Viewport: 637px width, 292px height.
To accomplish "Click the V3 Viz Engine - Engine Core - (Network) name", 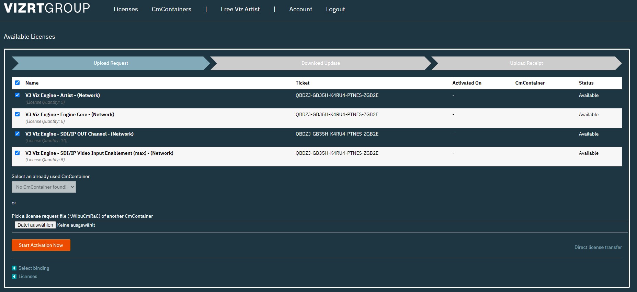I will pyautogui.click(x=70, y=114).
